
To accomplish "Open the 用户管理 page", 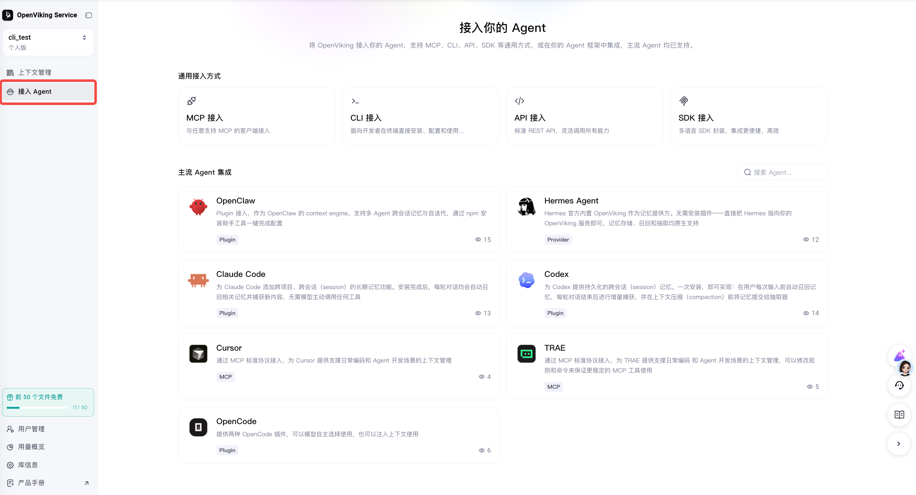I will click(x=48, y=429).
